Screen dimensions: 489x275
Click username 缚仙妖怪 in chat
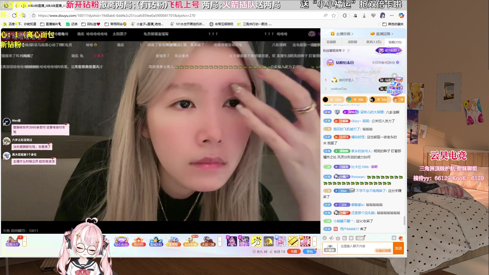358,137
